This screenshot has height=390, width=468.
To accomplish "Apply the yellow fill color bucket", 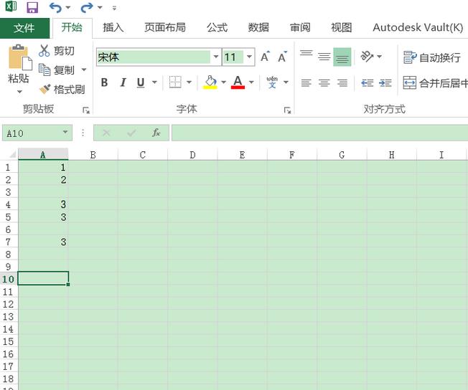I will coord(210,82).
